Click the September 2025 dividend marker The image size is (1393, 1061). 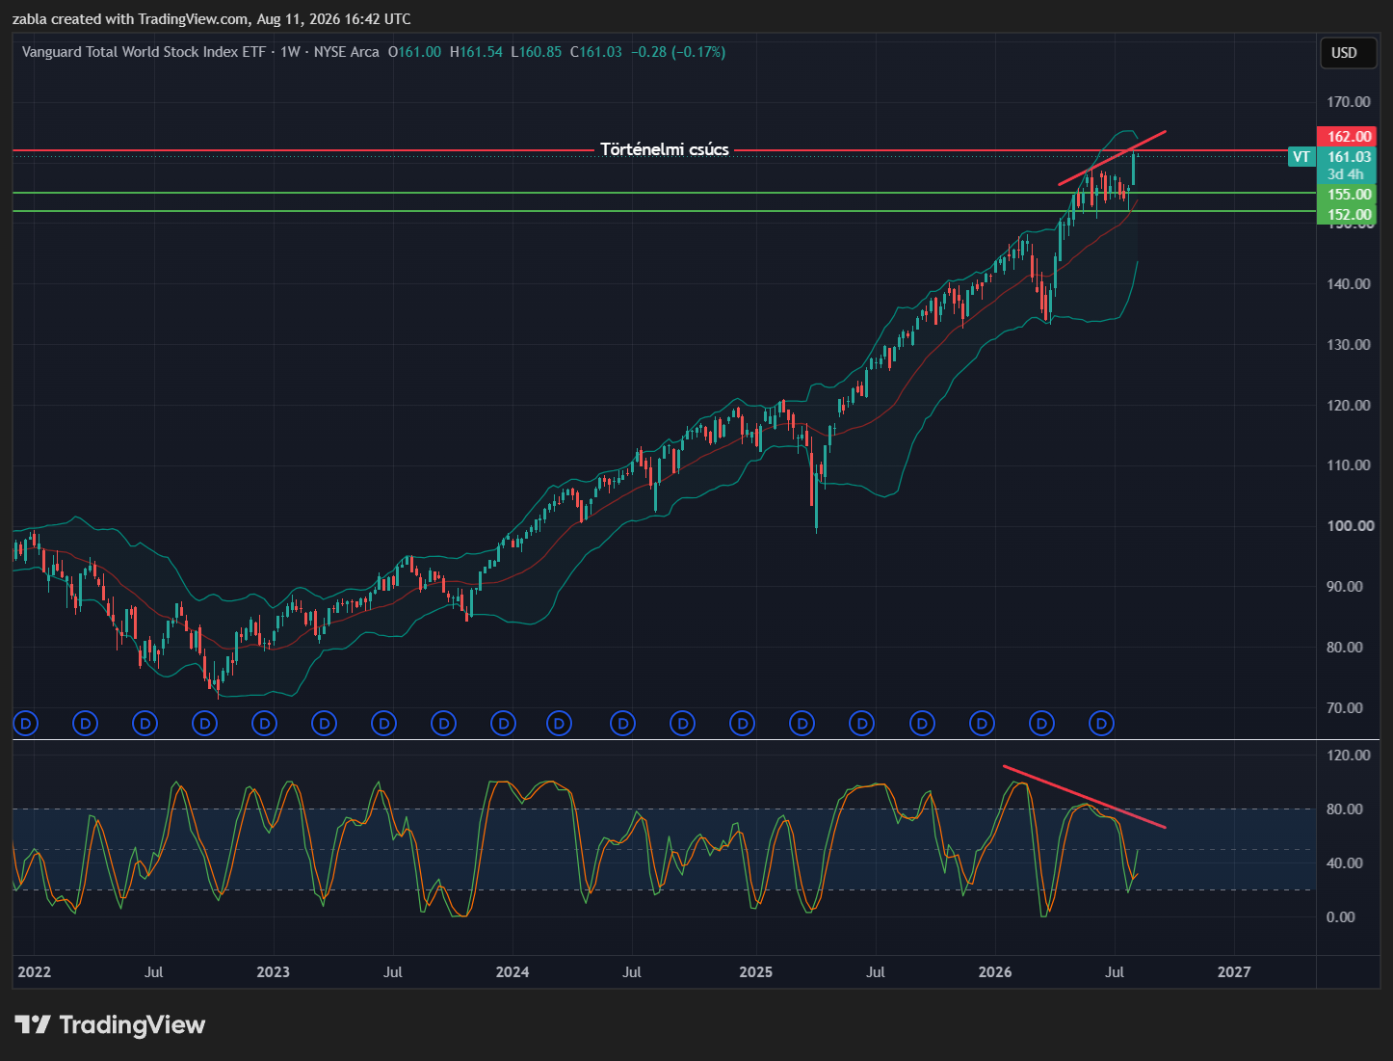point(922,723)
